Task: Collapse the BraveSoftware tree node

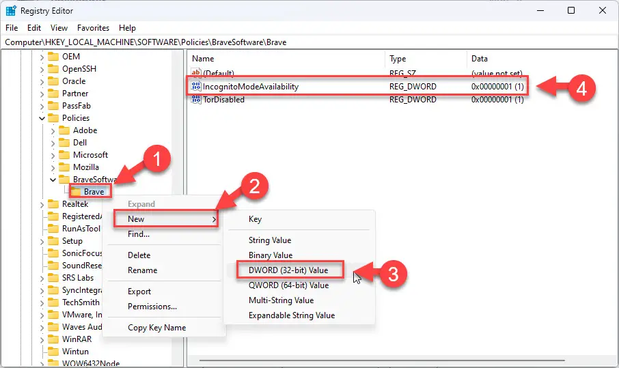Action: pyautogui.click(x=53, y=180)
